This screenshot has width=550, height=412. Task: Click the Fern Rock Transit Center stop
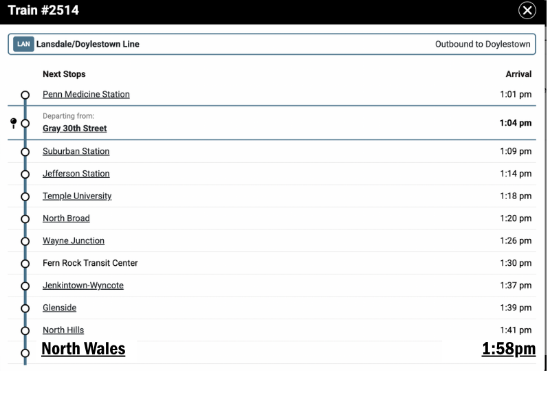pyautogui.click(x=90, y=263)
